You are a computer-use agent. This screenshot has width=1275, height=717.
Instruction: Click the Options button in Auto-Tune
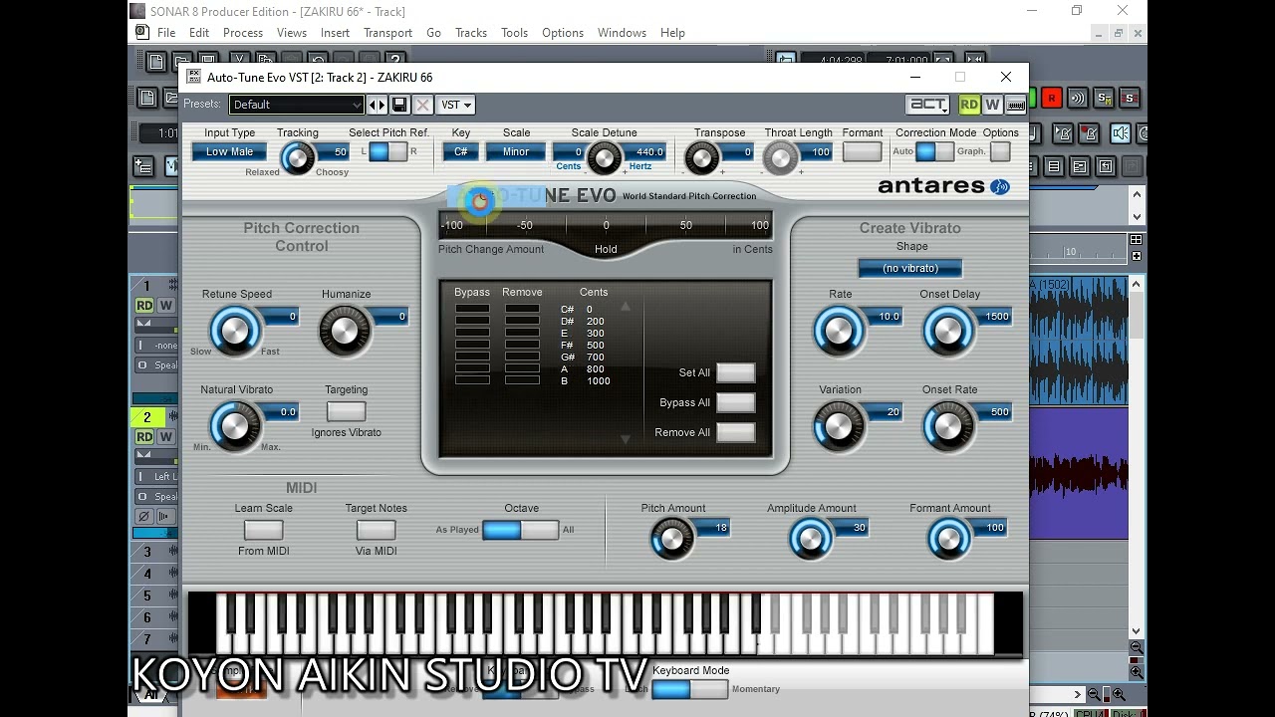(1000, 151)
